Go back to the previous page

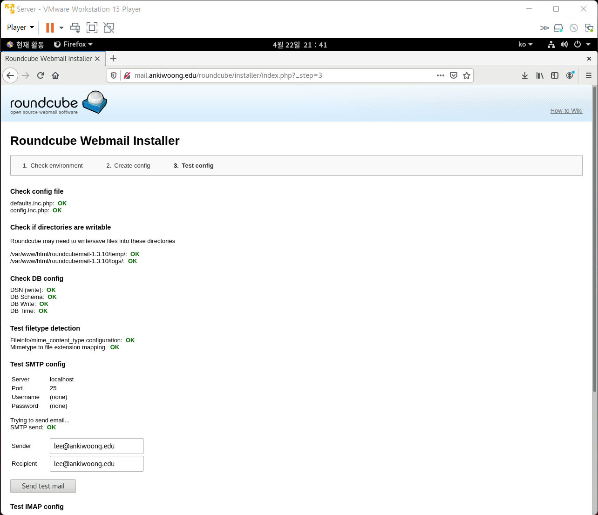pos(10,75)
